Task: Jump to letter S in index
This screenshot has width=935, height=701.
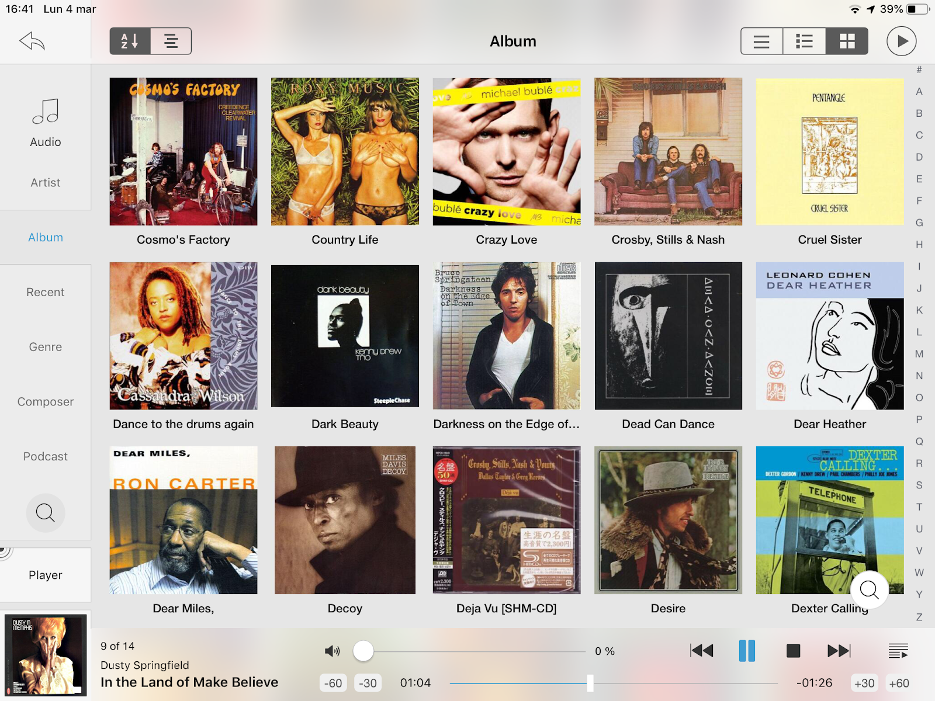Action: click(x=919, y=485)
